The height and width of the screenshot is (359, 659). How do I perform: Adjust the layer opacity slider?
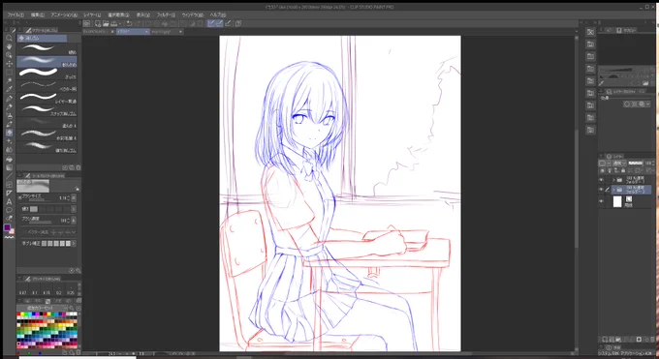click(635, 163)
